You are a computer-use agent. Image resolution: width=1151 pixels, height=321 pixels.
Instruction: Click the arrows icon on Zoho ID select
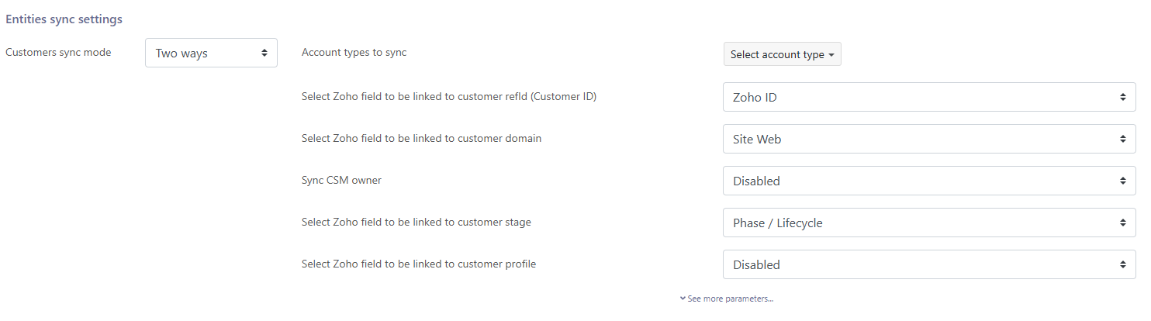1122,97
